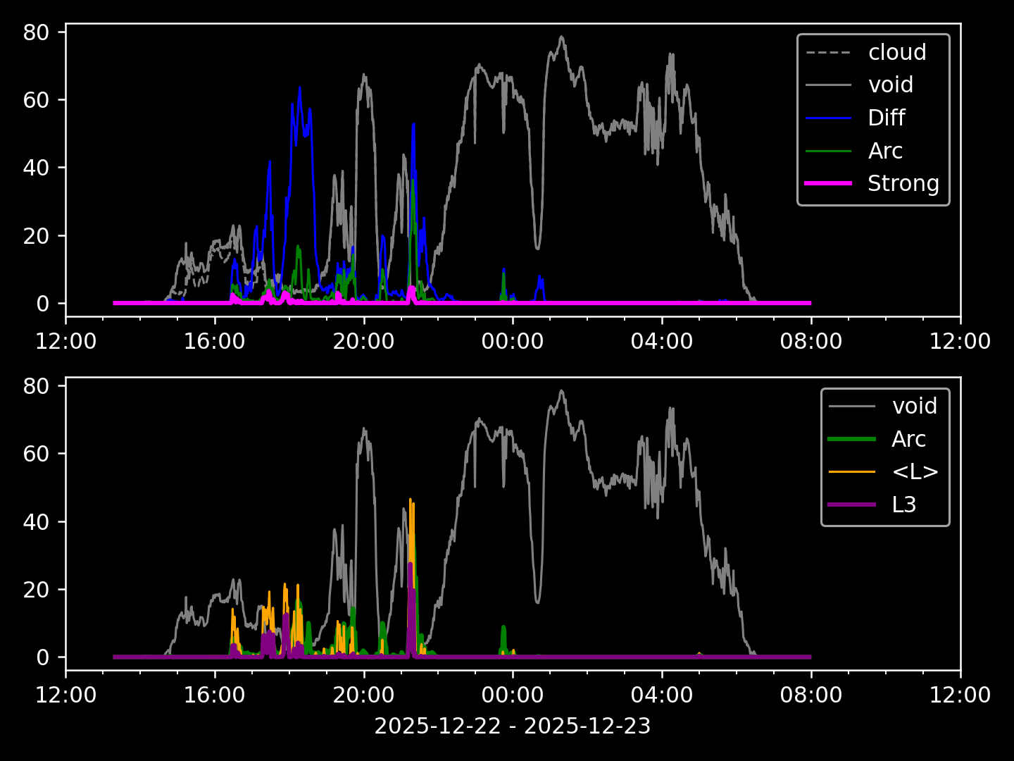Click the 'Diff' entry in top legend
The width and height of the screenshot is (1014, 761).
tap(886, 118)
